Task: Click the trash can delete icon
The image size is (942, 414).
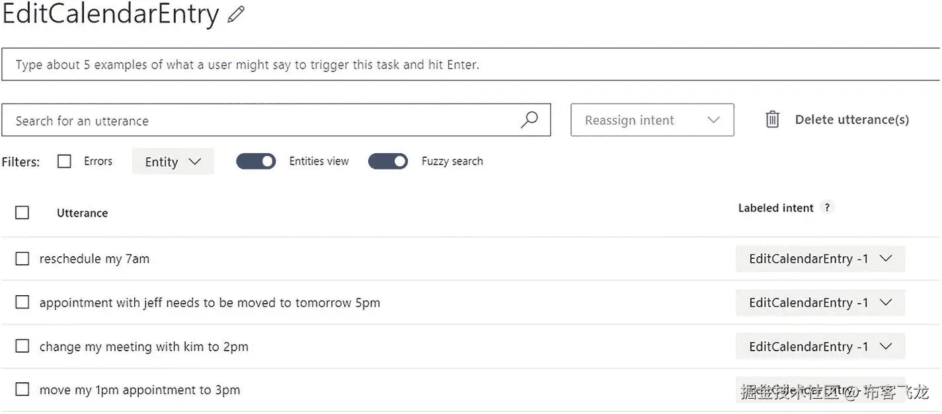Action: coord(772,120)
